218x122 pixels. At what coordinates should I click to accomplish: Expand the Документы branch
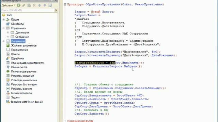3,41
